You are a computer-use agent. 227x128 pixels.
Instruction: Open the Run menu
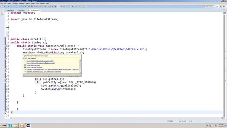[x=38, y=3]
